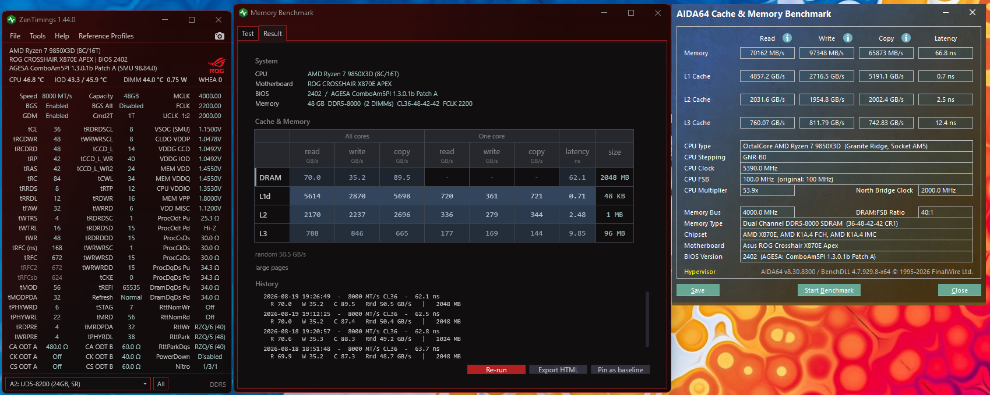
Task: Click the DRAM:FSB Ratio 40:1 field
Action: (946, 212)
